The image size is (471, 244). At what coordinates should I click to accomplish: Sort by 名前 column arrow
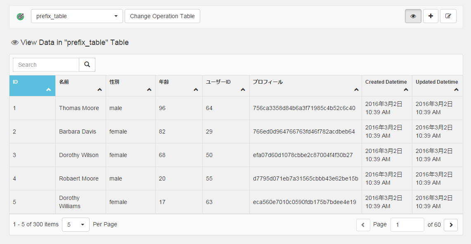99,89
